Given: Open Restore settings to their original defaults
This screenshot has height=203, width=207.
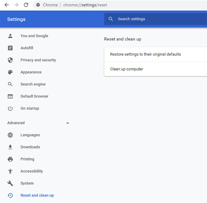Looking at the screenshot, I should [x=155, y=54].
